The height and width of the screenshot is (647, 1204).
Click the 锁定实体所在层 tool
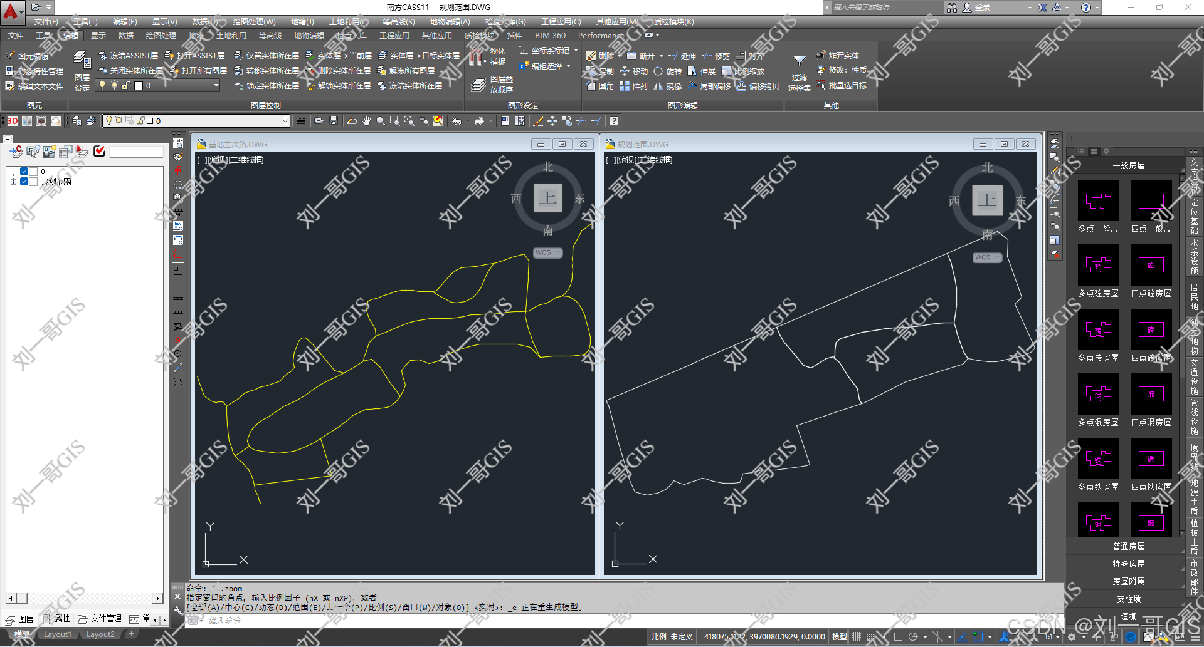pyautogui.click(x=267, y=86)
